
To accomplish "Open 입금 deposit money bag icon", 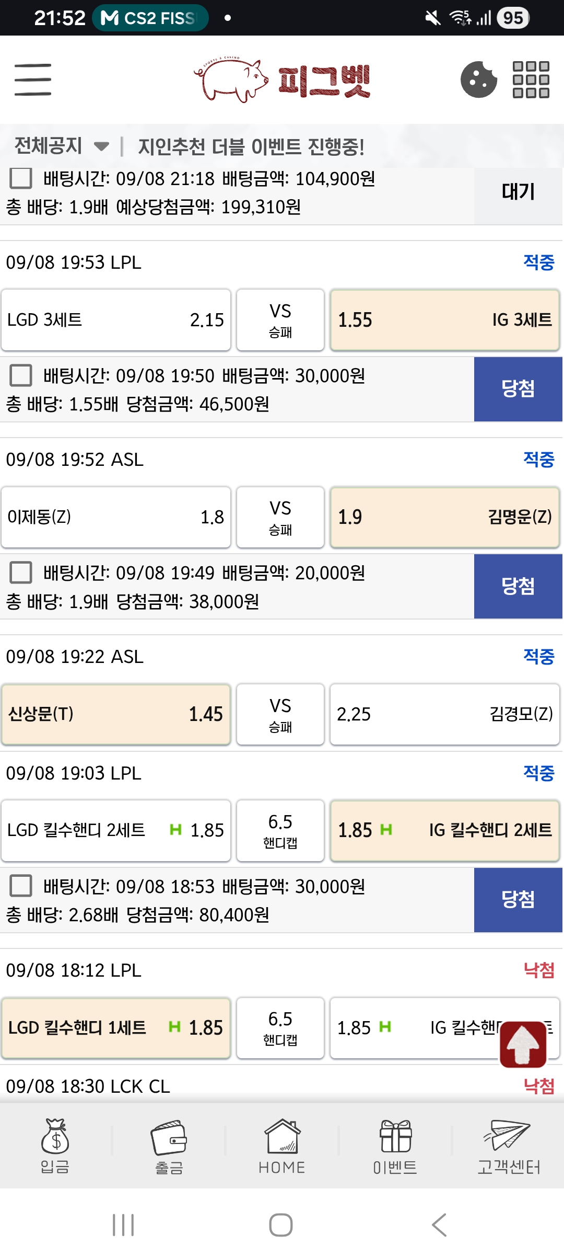I will pos(55,1146).
